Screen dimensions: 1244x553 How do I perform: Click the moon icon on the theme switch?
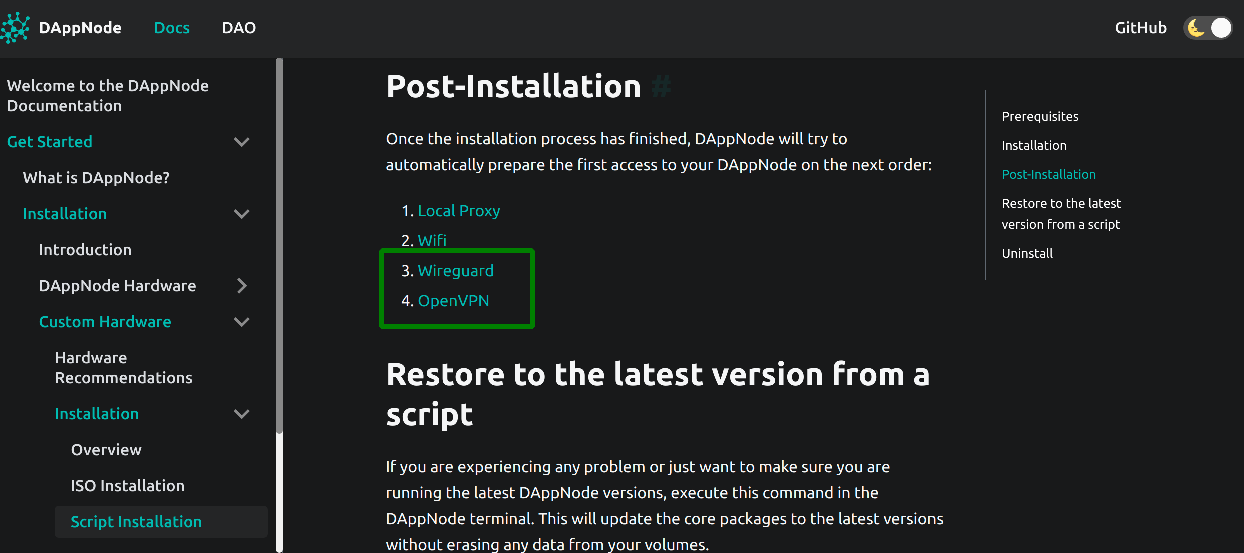pyautogui.click(x=1196, y=28)
